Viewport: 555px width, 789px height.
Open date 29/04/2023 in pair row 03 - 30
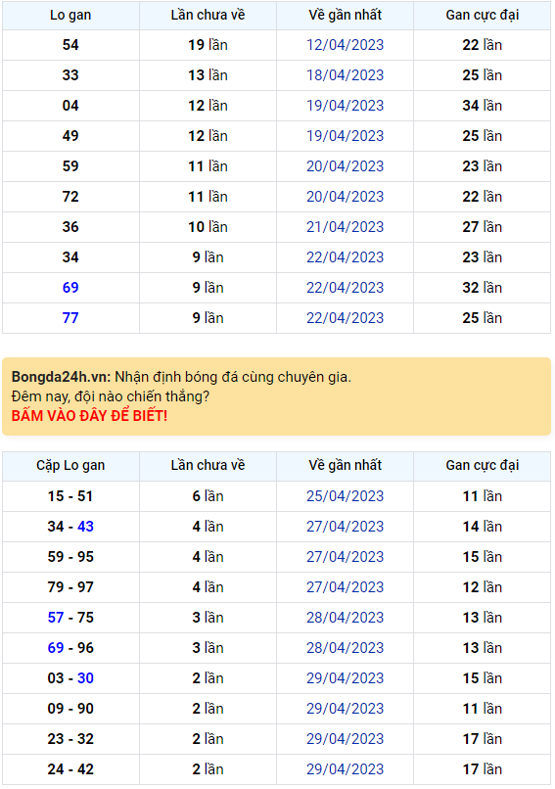coord(346,677)
